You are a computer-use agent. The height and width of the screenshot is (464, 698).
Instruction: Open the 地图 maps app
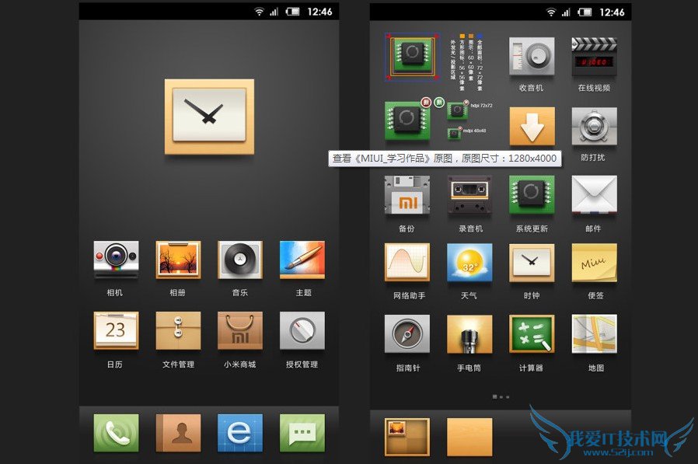point(595,334)
